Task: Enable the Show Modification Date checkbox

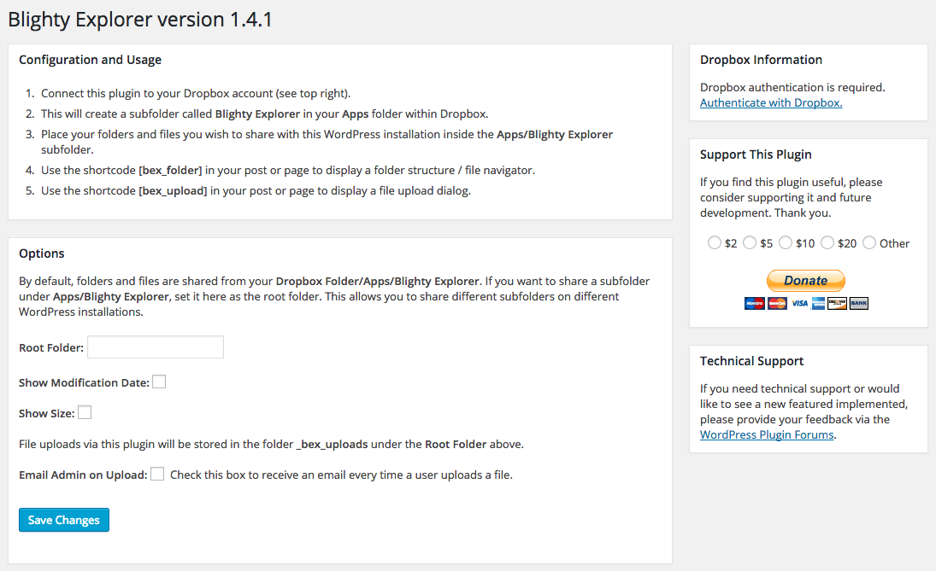Action: tap(159, 382)
